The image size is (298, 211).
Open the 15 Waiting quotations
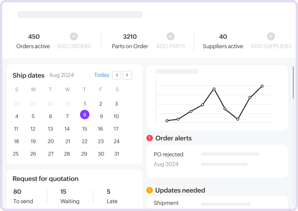click(70, 196)
